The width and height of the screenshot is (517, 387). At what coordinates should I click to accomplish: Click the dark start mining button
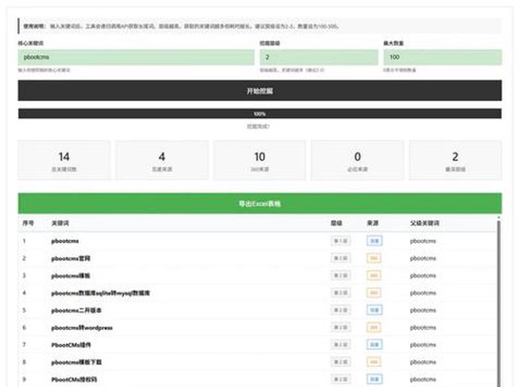pyautogui.click(x=260, y=90)
